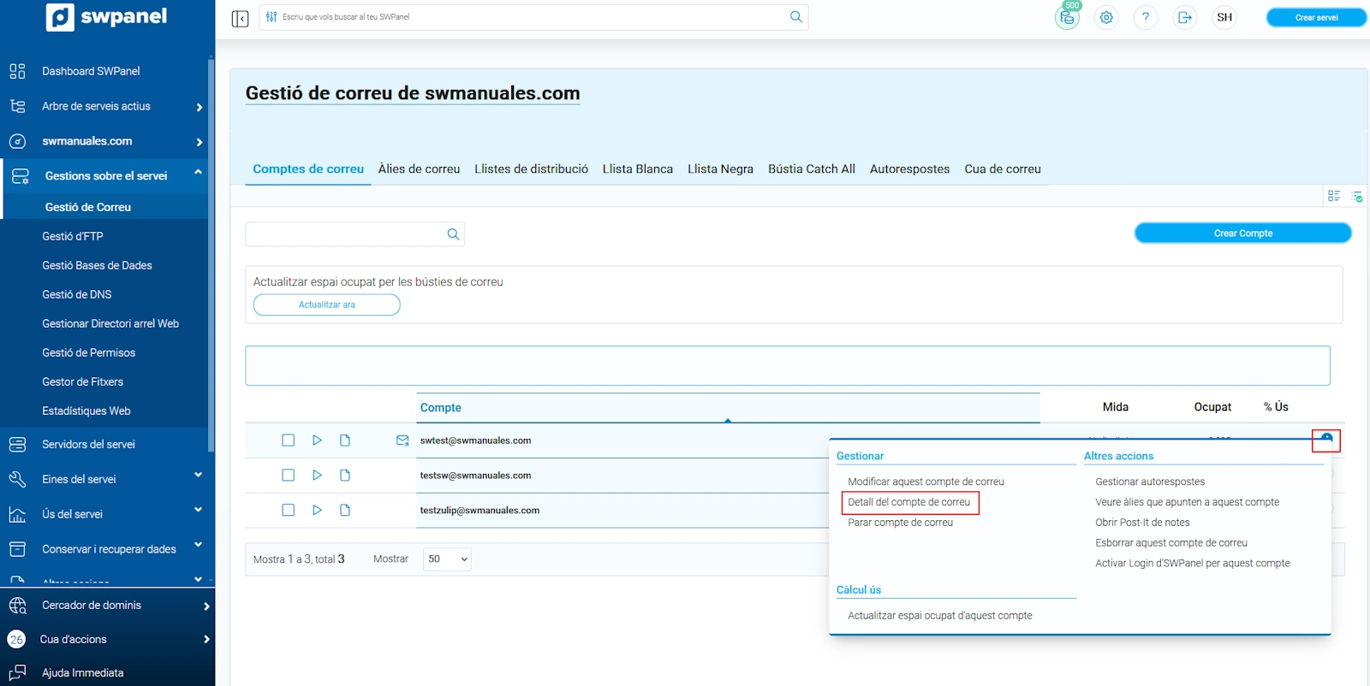This screenshot has height=686, width=1370.
Task: Click the magnifier icon in accounts search box
Action: click(x=453, y=234)
